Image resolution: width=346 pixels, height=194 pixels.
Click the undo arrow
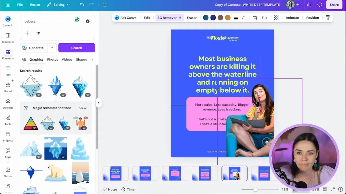[x=82, y=5]
